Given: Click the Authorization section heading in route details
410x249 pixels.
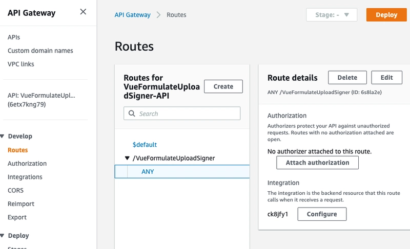Looking at the screenshot, I should [x=287, y=116].
